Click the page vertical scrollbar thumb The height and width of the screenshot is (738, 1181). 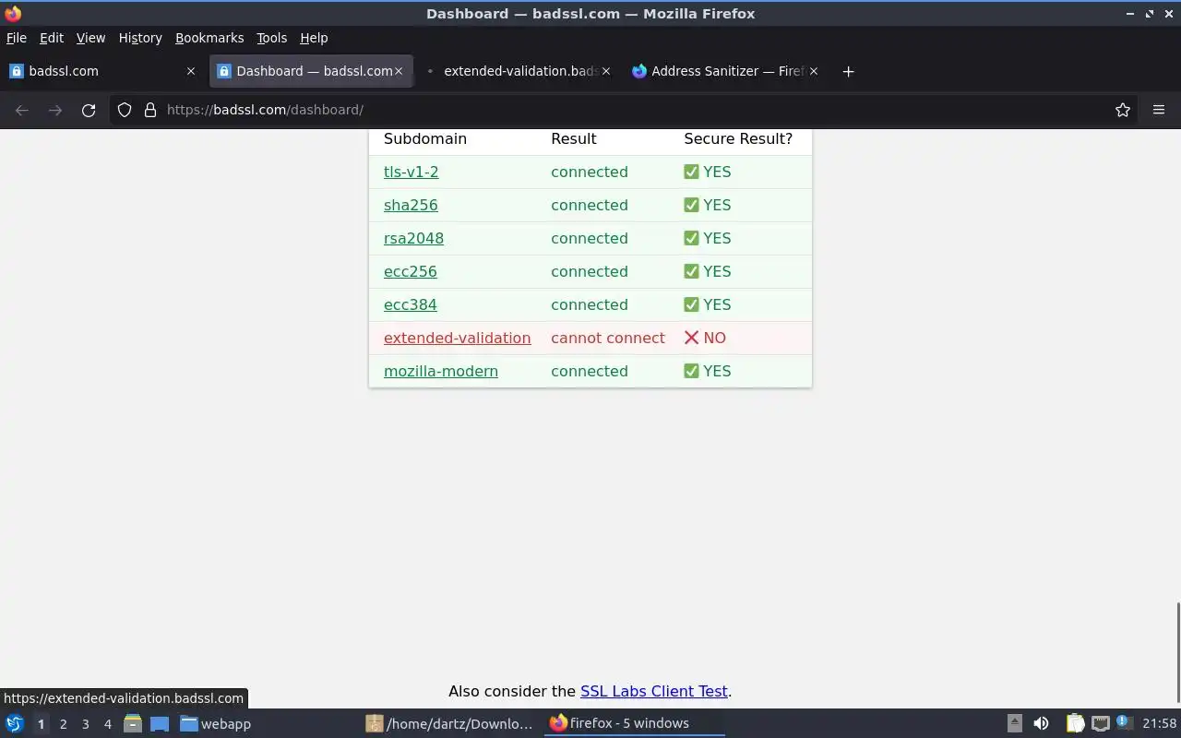coord(1177,652)
